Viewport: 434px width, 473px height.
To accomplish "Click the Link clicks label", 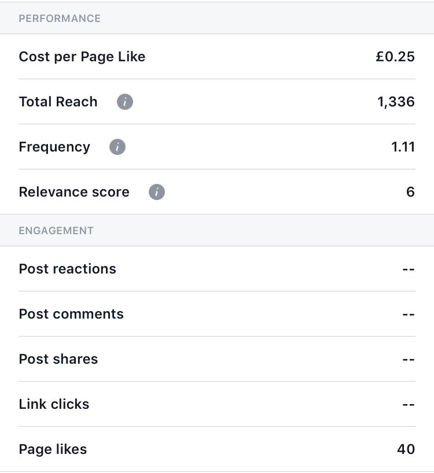I will tap(54, 404).
